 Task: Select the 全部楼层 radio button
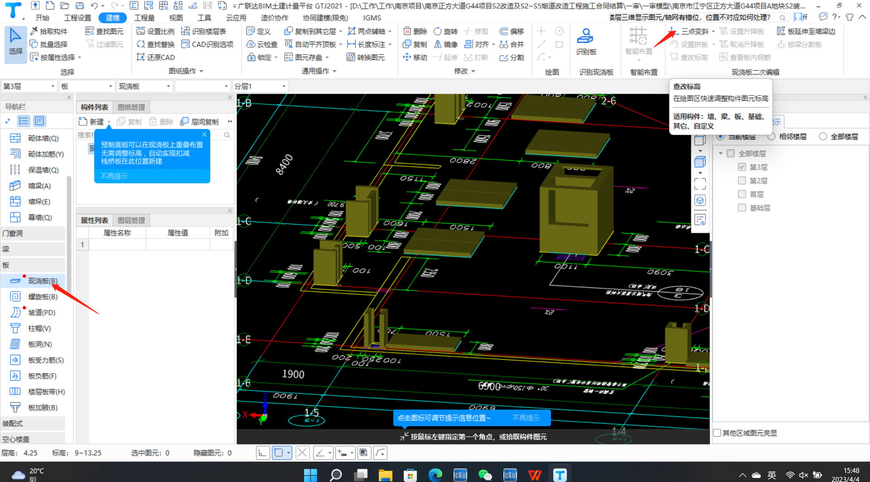click(x=823, y=137)
